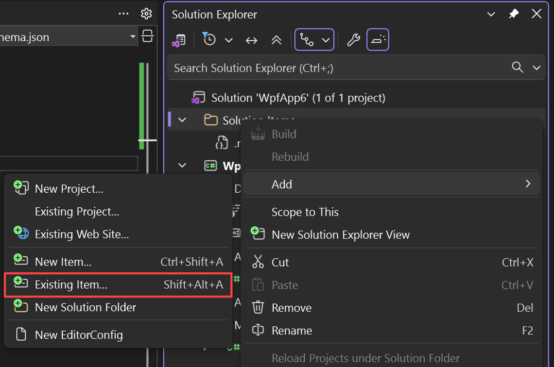Open the Properties wrench icon
The height and width of the screenshot is (367, 554).
coord(353,40)
